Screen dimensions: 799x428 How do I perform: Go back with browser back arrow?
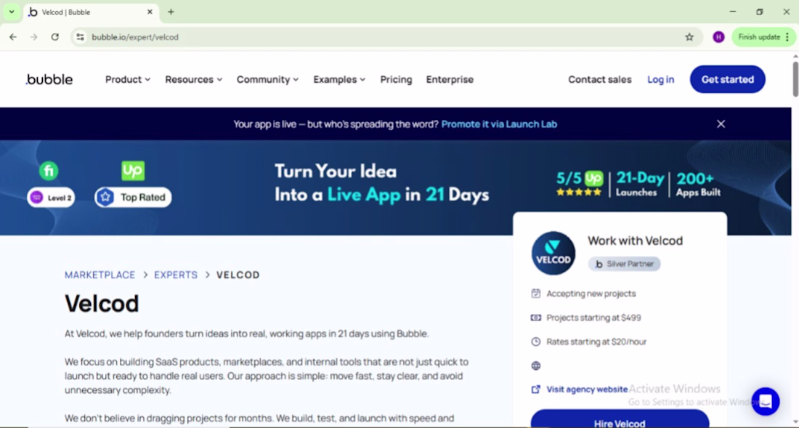coord(13,37)
